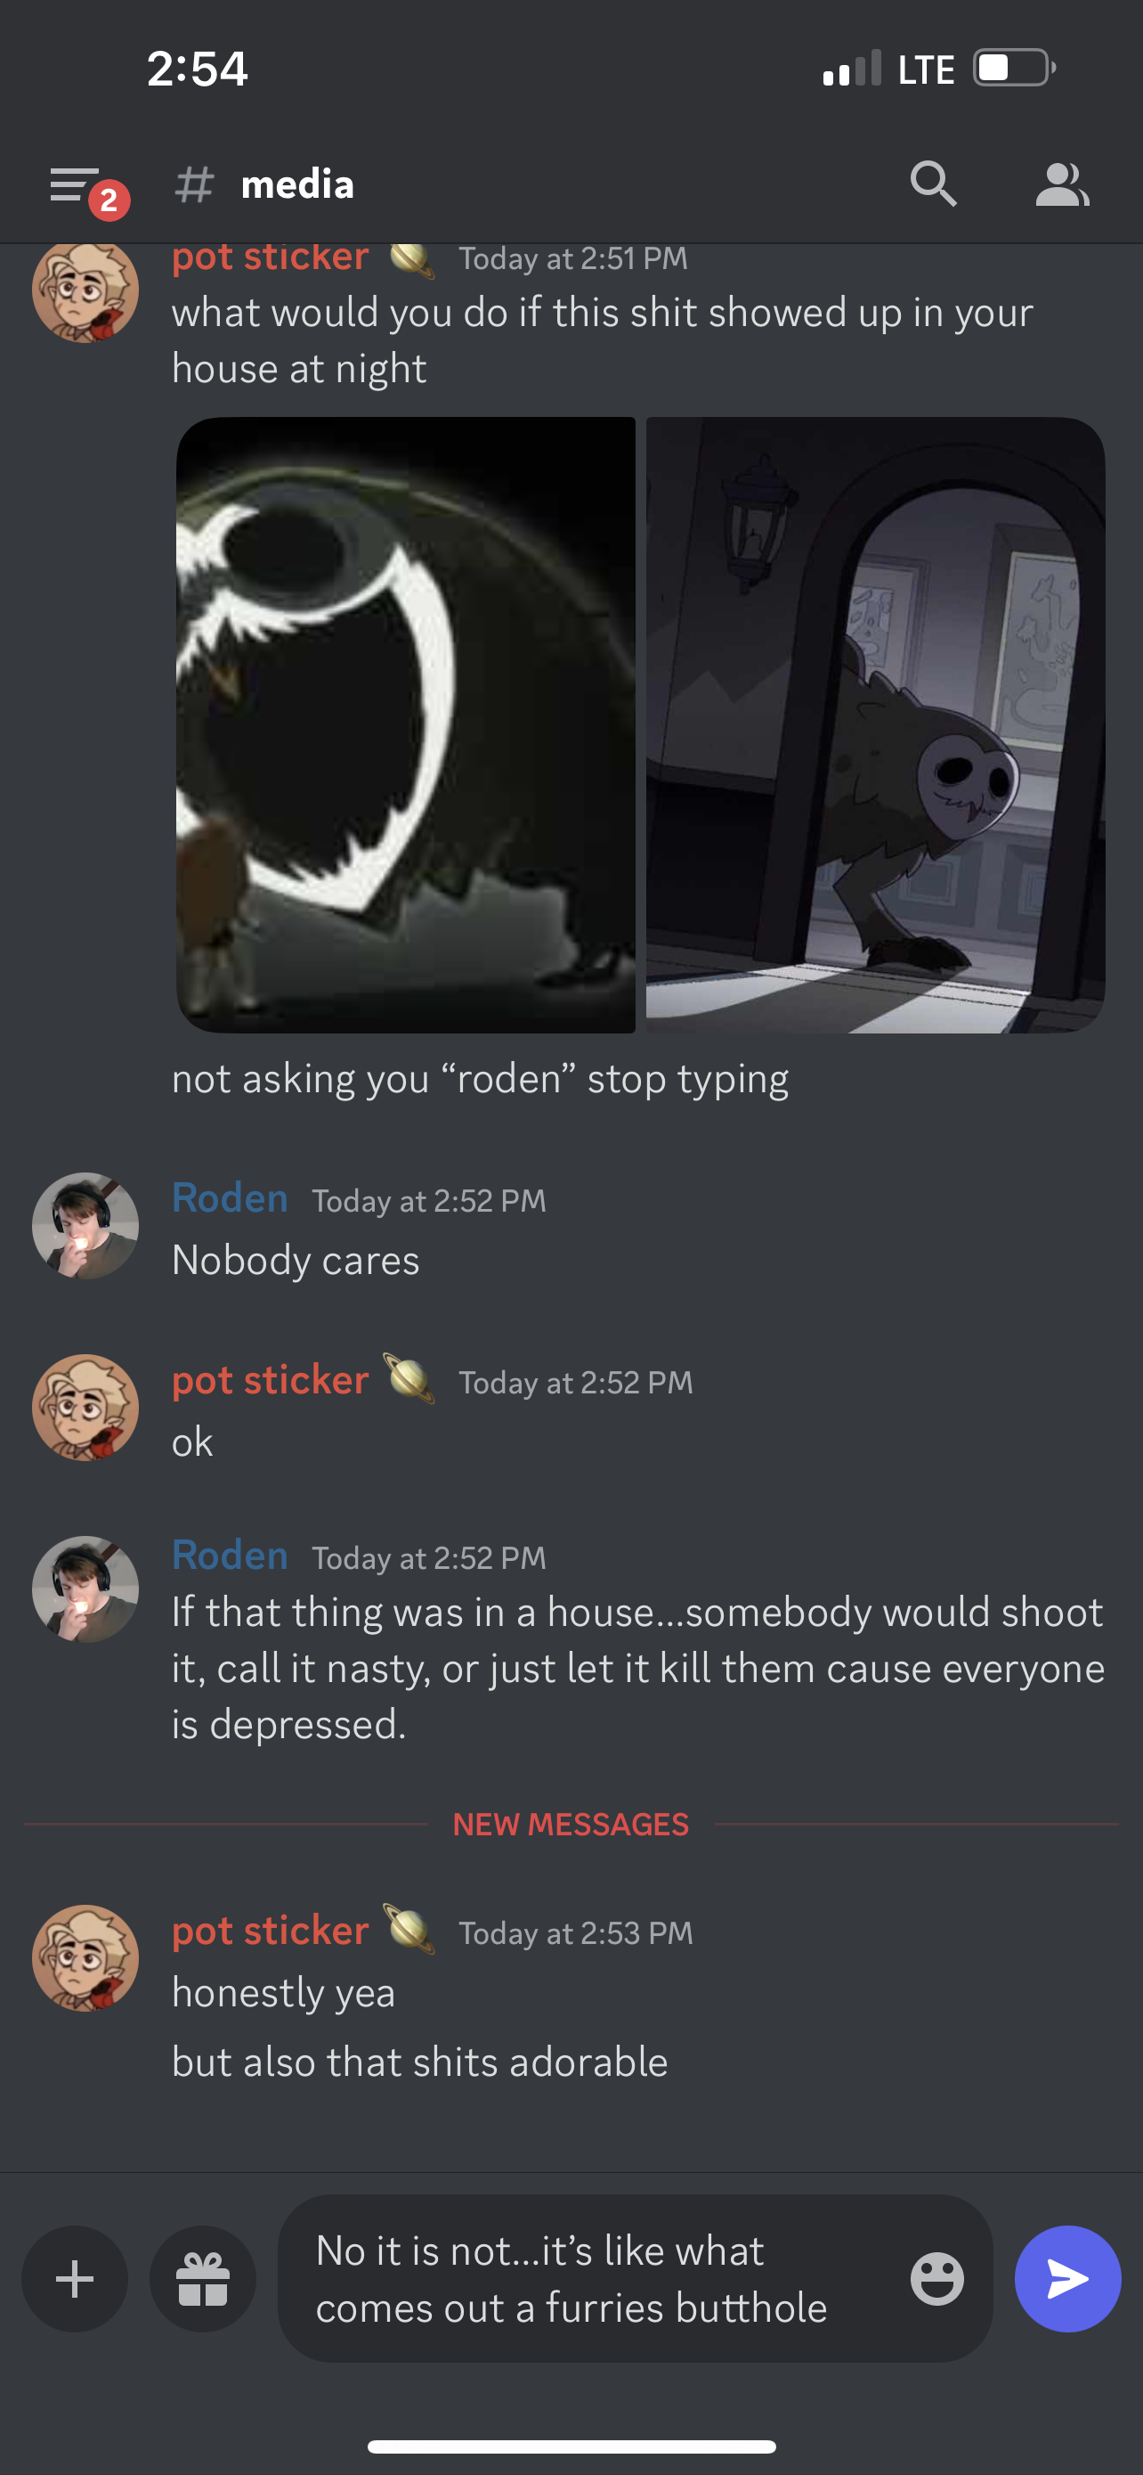Tap Roden's username on Nobody cares message
The image size is (1143, 2475).
click(x=230, y=1198)
